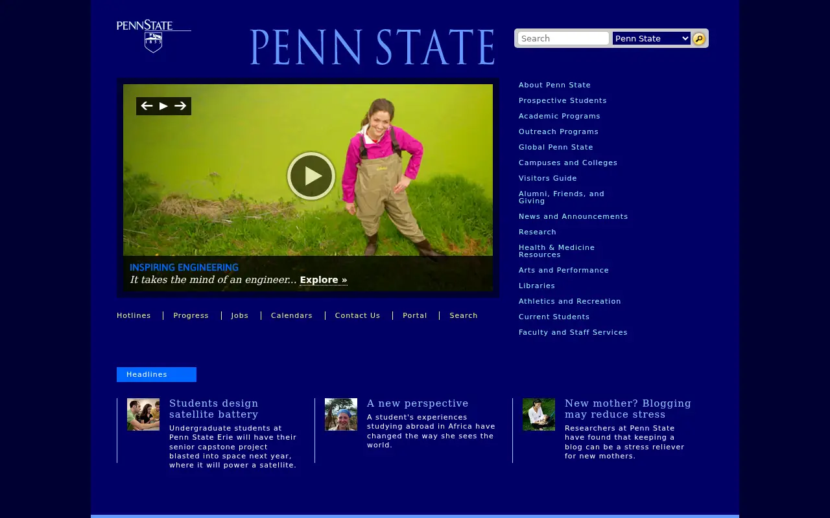Click the small slideshow play triangle
830x518 pixels.
(163, 106)
